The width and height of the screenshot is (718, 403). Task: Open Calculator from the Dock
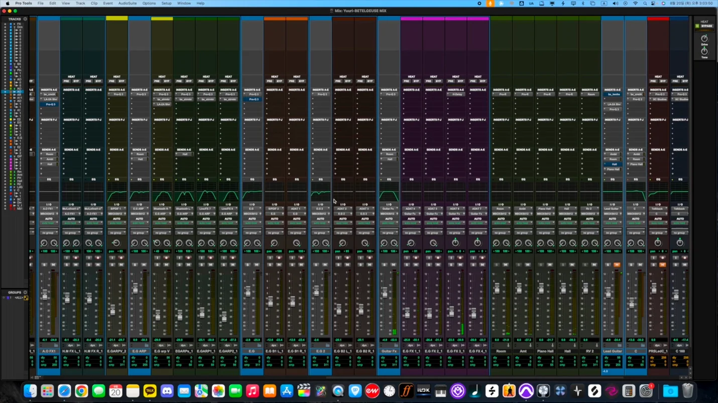point(628,391)
